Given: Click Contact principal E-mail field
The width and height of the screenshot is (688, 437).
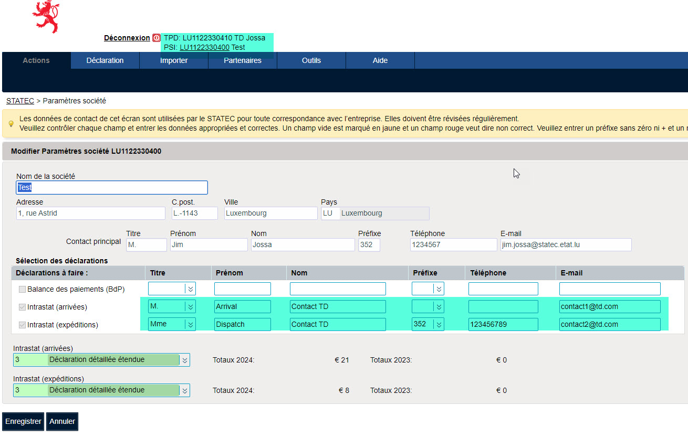Looking at the screenshot, I should [566, 244].
